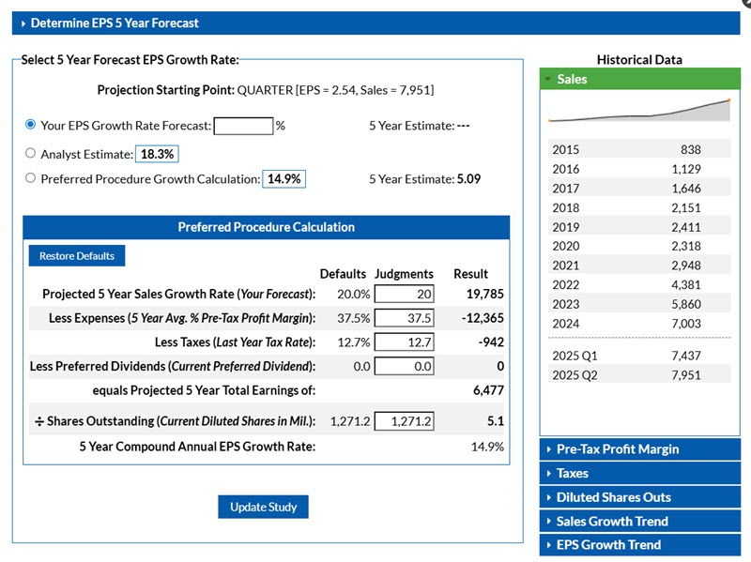Select Your EPS Growth Rate Forecast radio button

[x=31, y=125]
